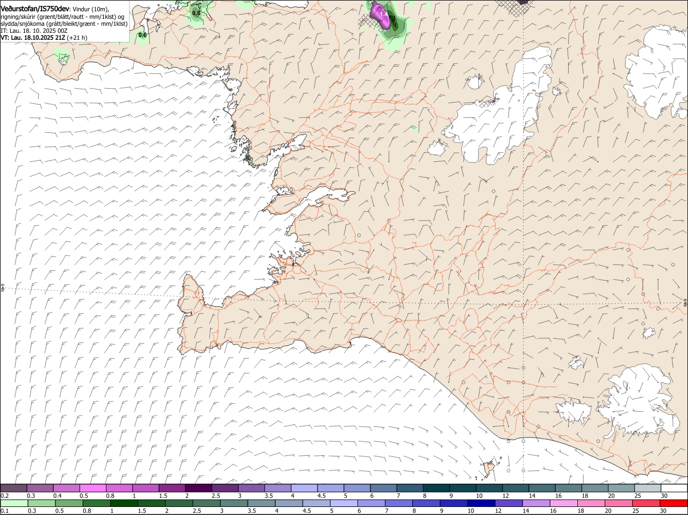Viewport: 688px width, 515px height.
Task: Click the purple snowfall patch at the map's top
Action: [382, 16]
